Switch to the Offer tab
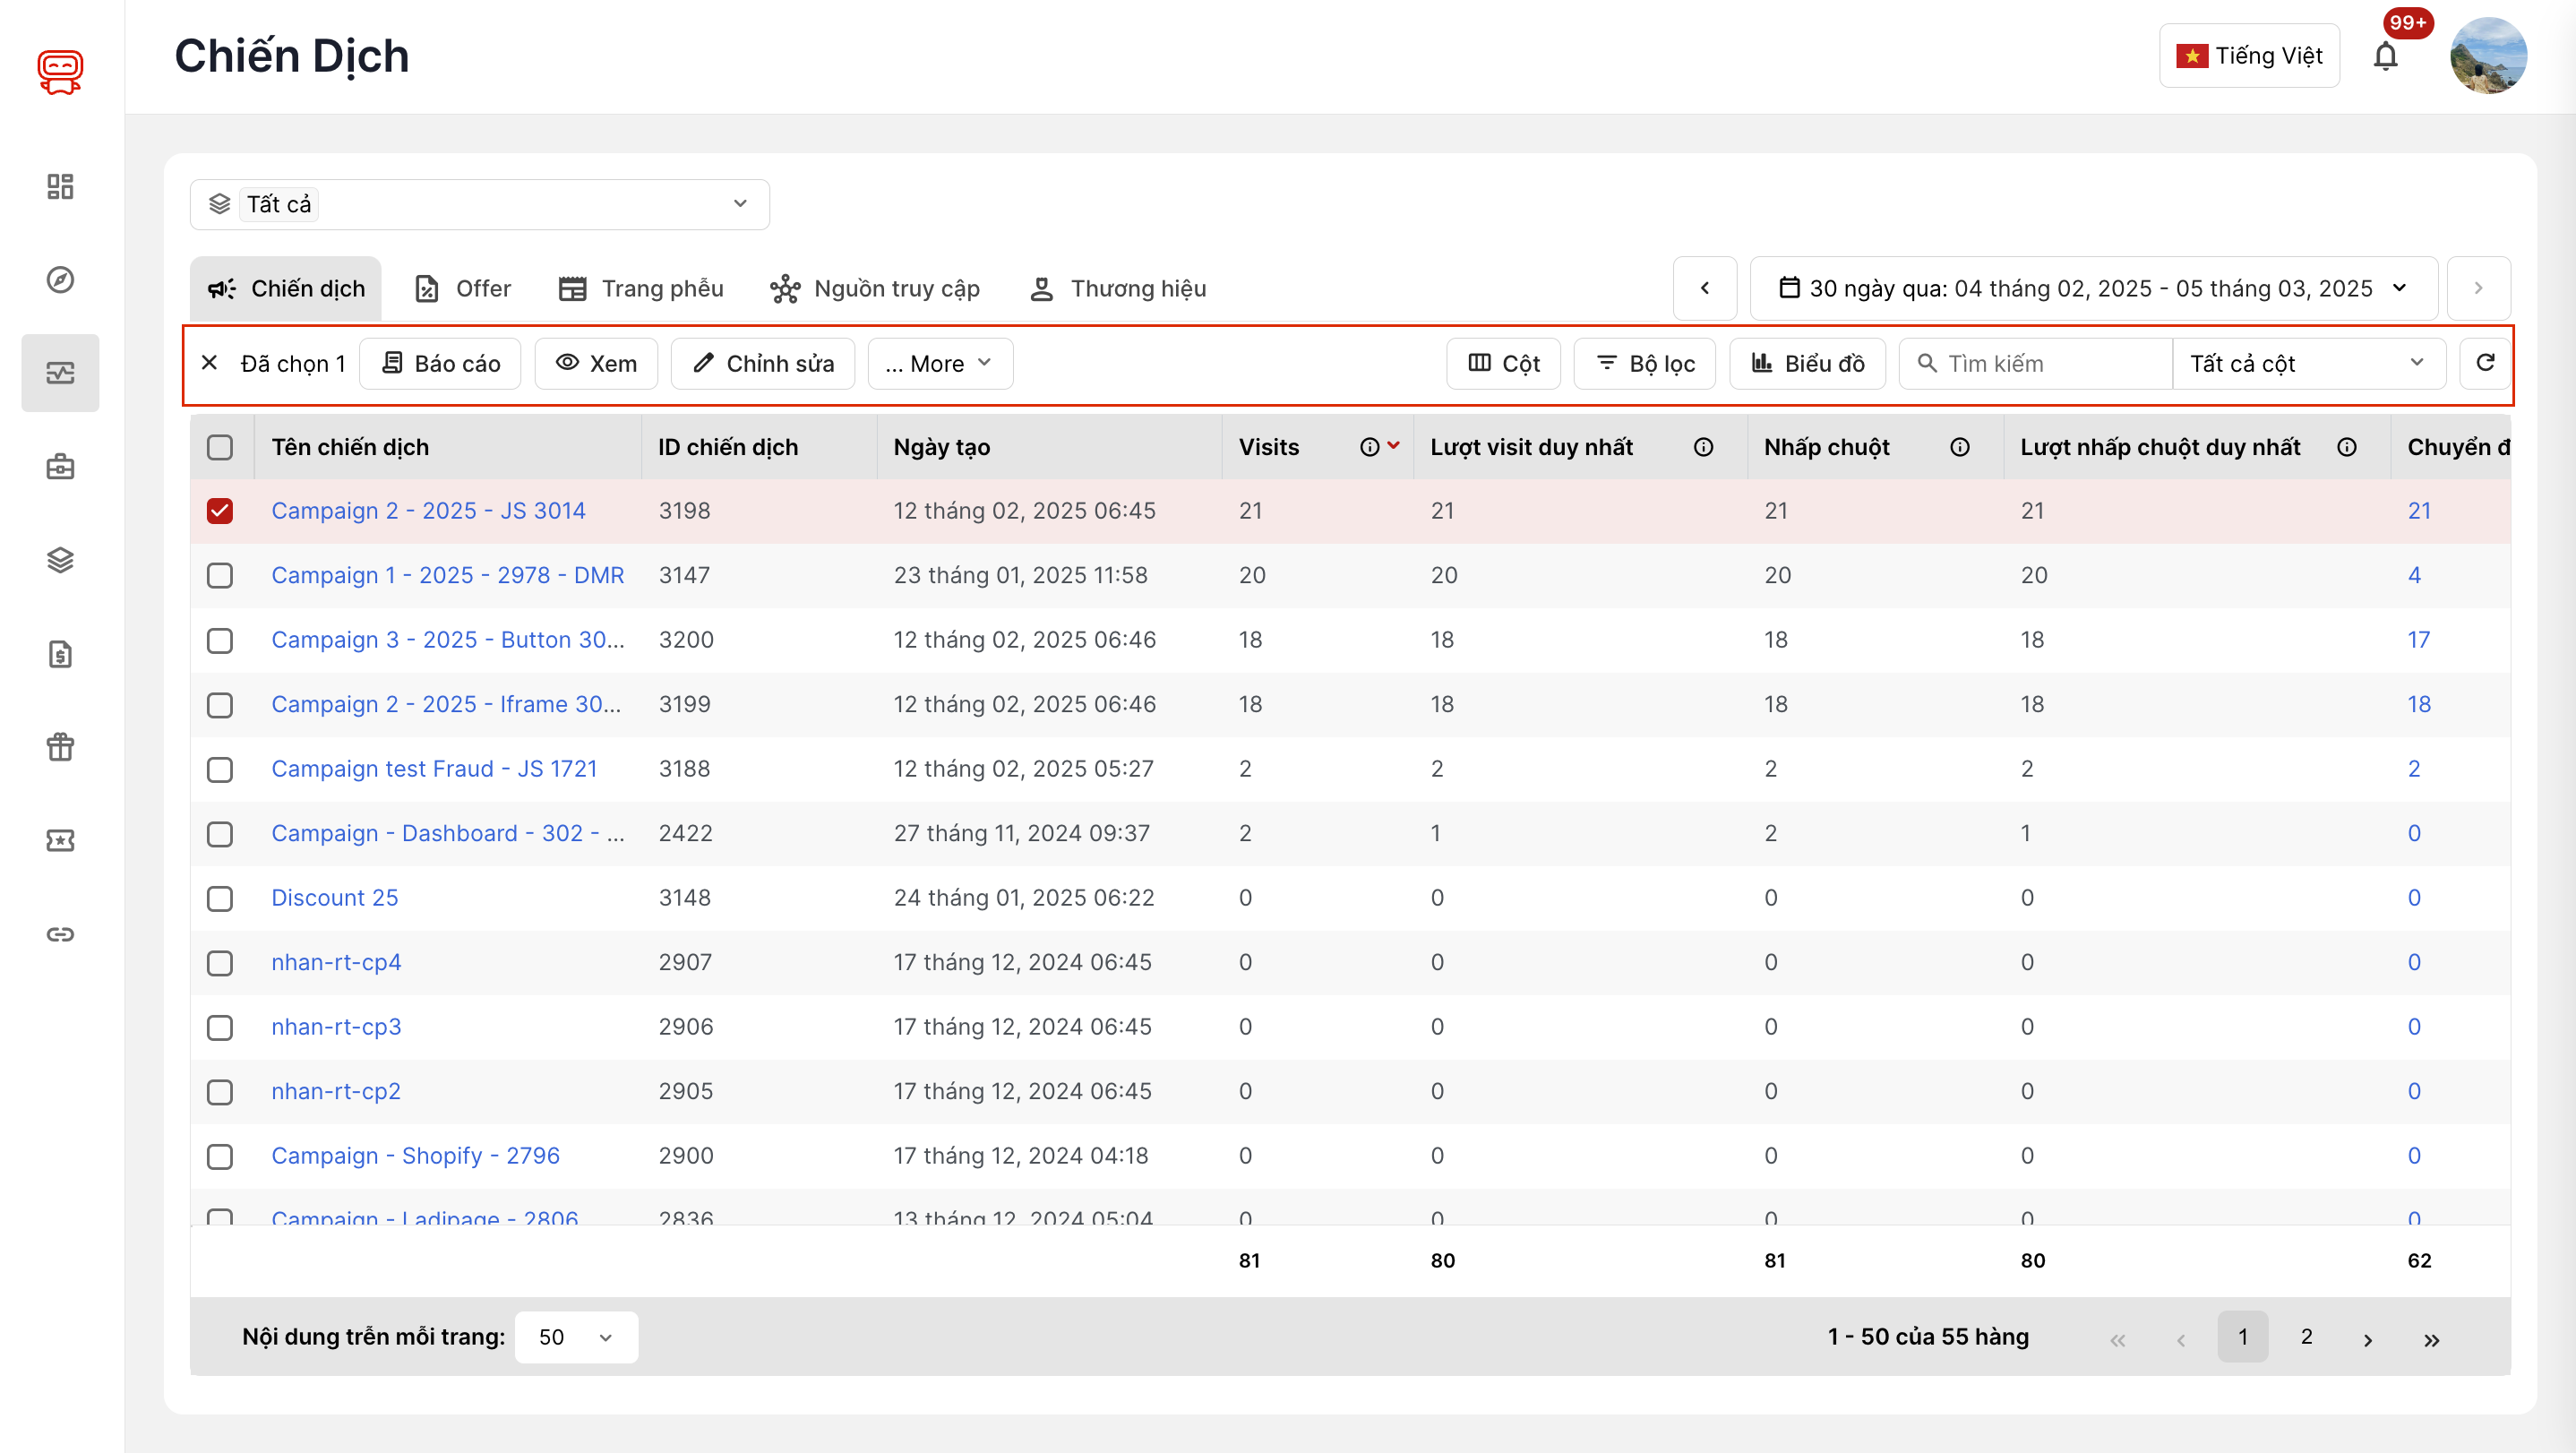This screenshot has height=1453, width=2576. point(463,288)
